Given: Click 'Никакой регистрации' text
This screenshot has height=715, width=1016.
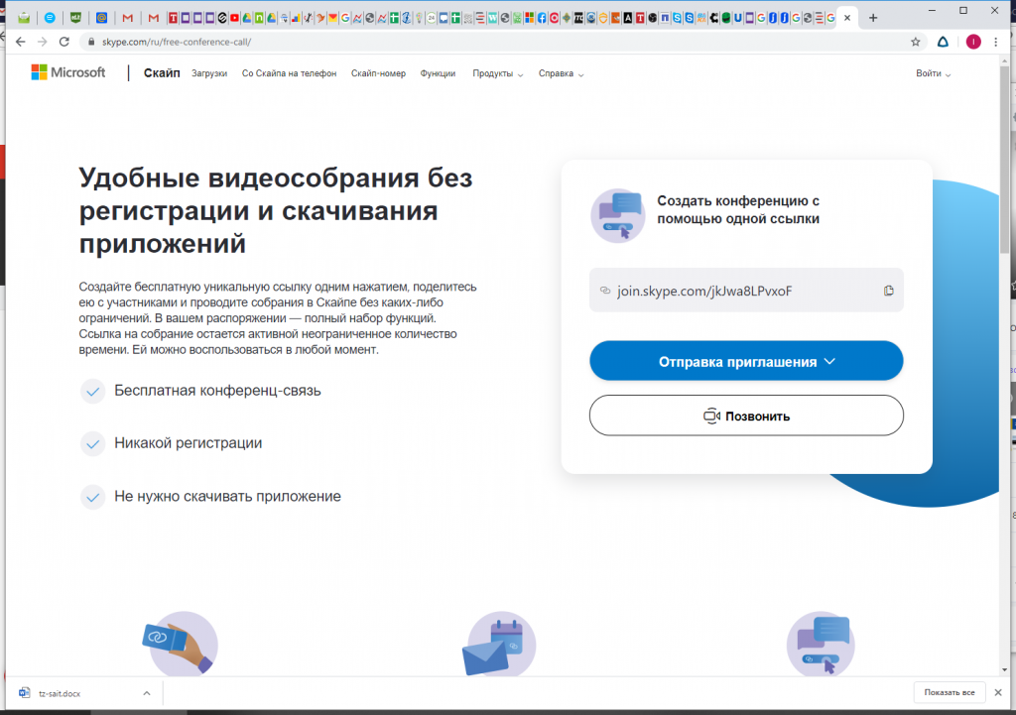Looking at the screenshot, I should (188, 443).
